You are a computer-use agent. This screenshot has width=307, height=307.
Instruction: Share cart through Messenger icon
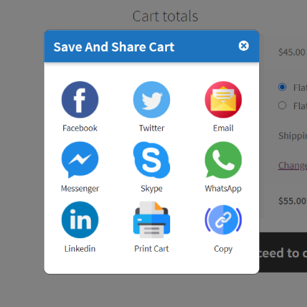(80, 160)
